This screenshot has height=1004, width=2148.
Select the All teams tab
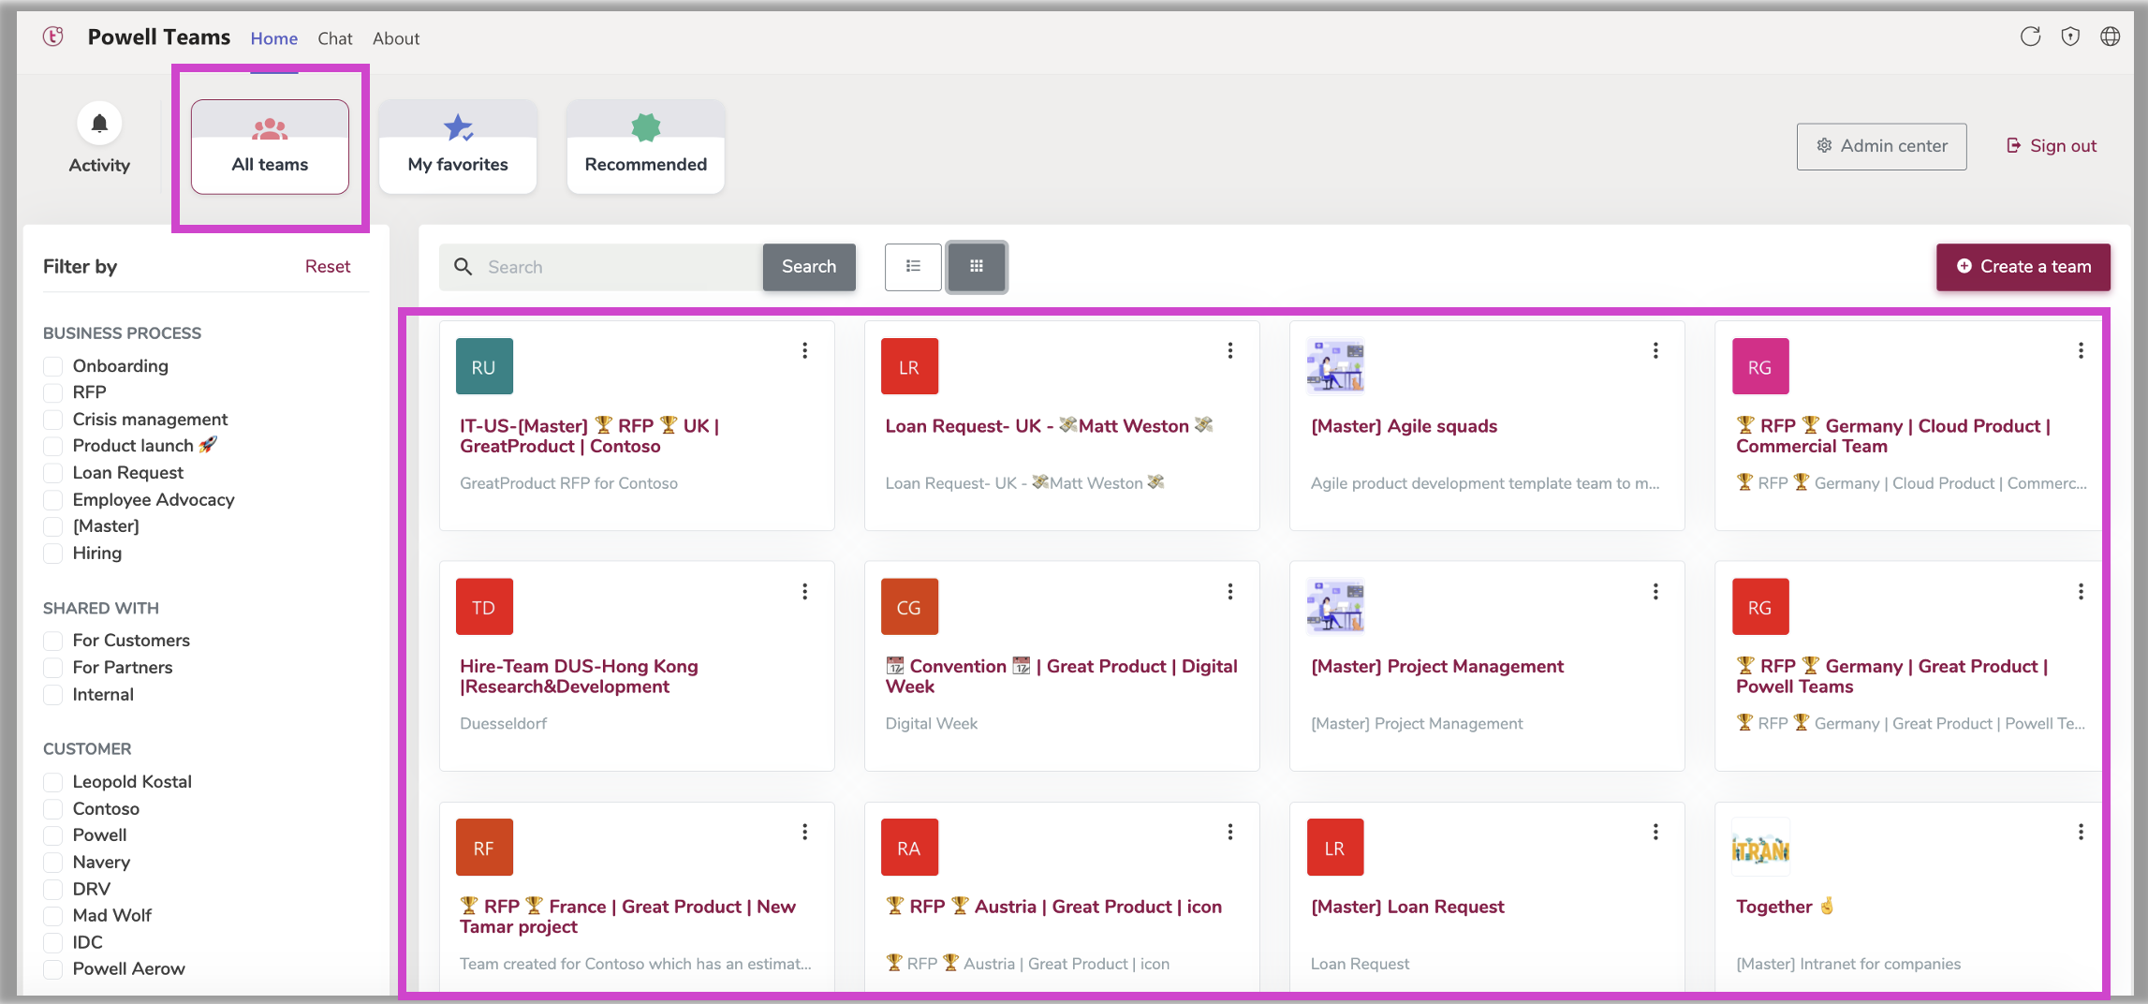pyautogui.click(x=271, y=147)
